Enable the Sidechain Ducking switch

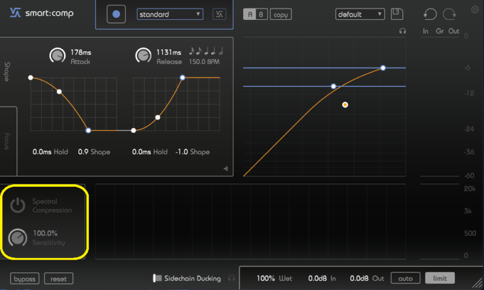(x=157, y=279)
